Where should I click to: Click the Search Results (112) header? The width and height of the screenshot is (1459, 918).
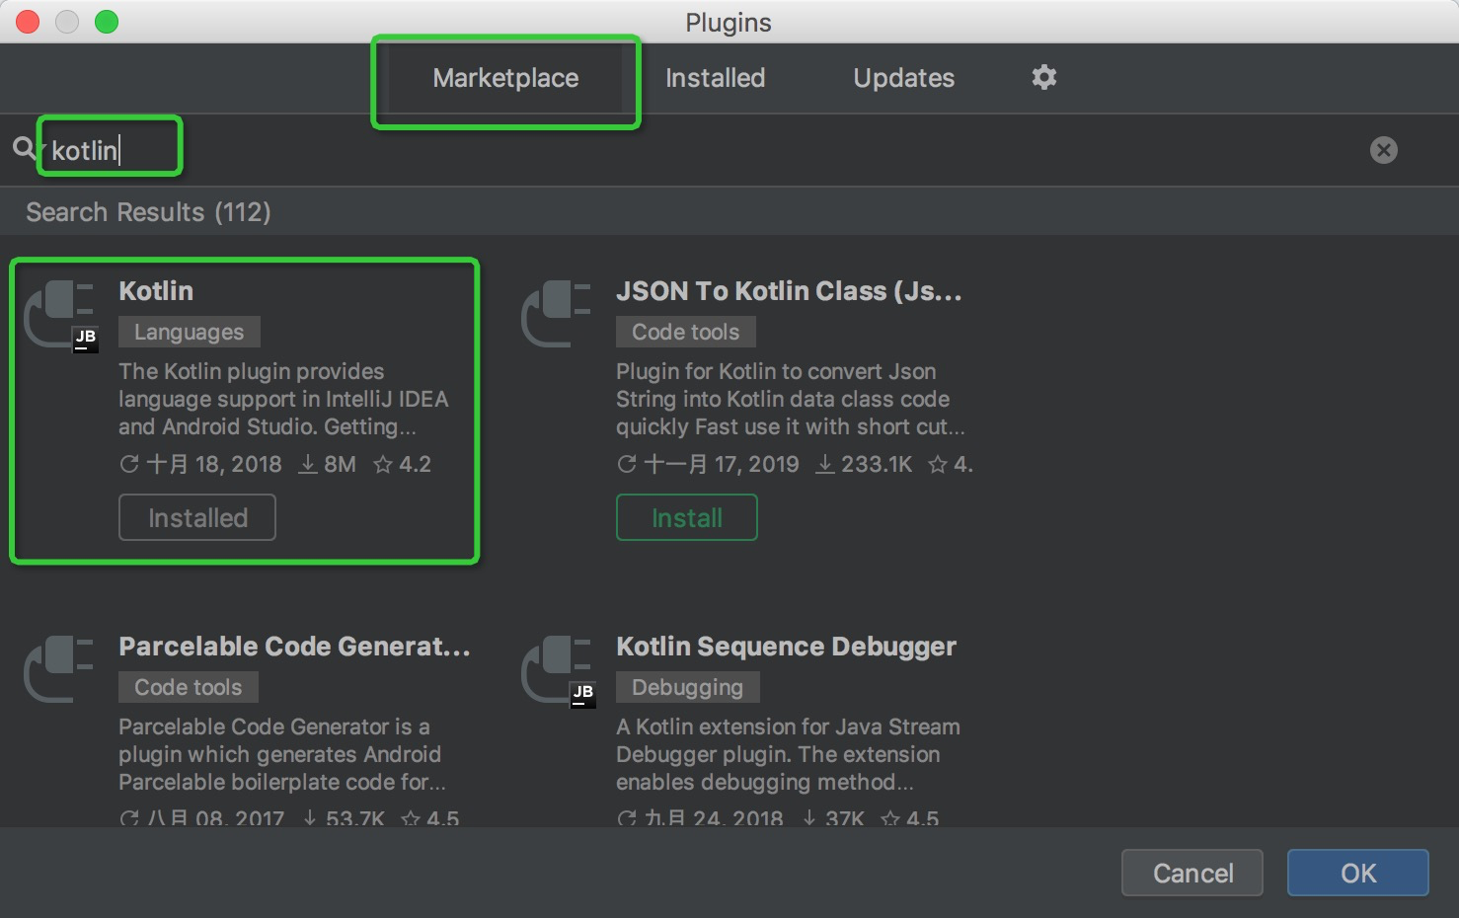coord(148,212)
